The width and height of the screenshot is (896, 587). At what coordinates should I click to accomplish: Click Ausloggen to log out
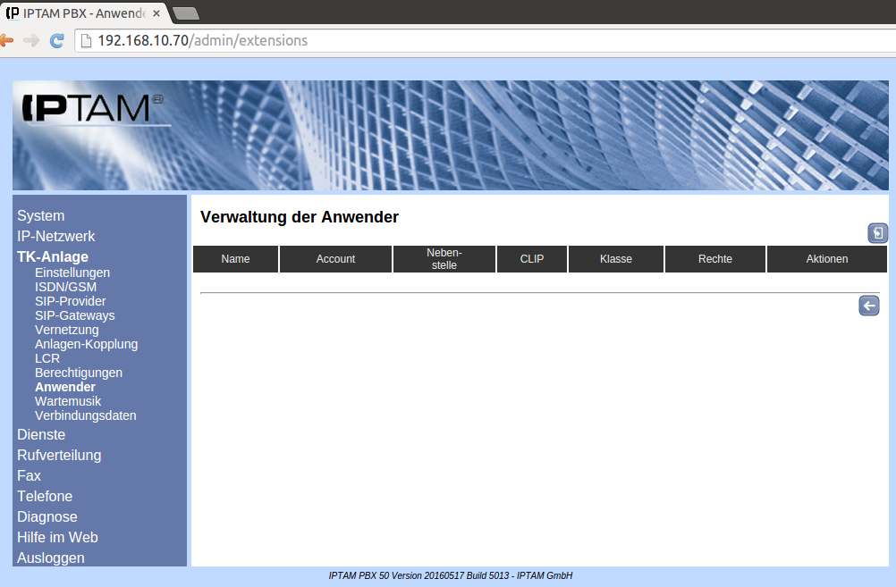point(51,558)
